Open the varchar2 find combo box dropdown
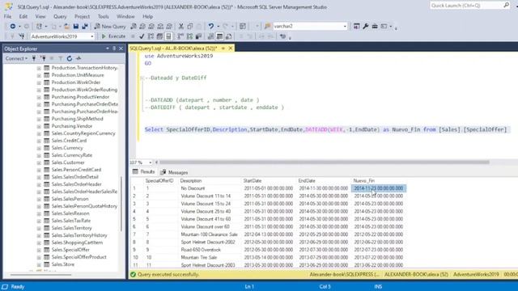The image size is (518, 291). pos(345,27)
